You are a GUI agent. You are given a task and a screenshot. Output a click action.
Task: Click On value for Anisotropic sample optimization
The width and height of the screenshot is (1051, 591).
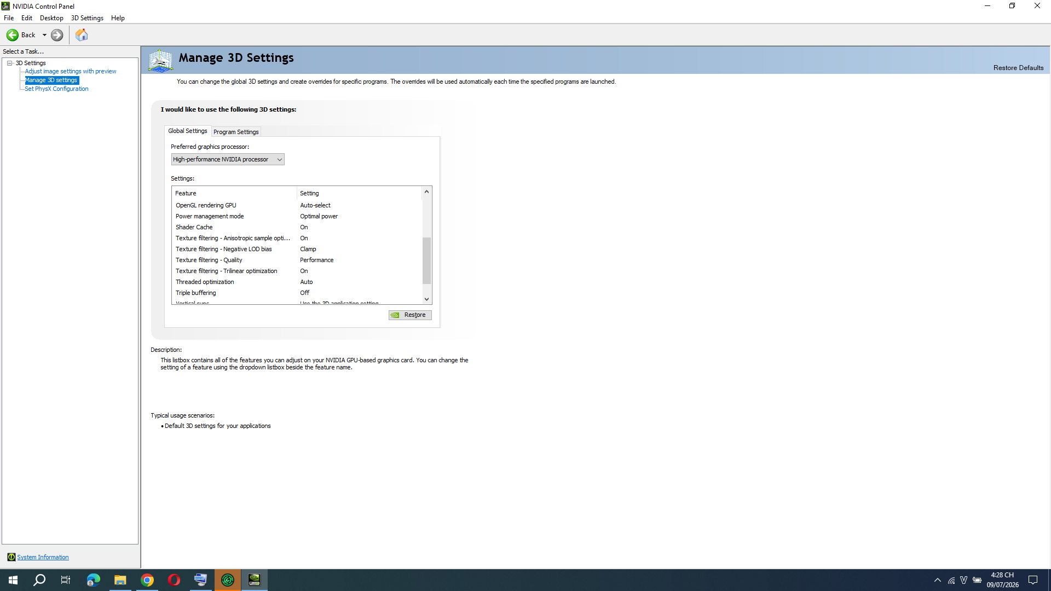304,238
